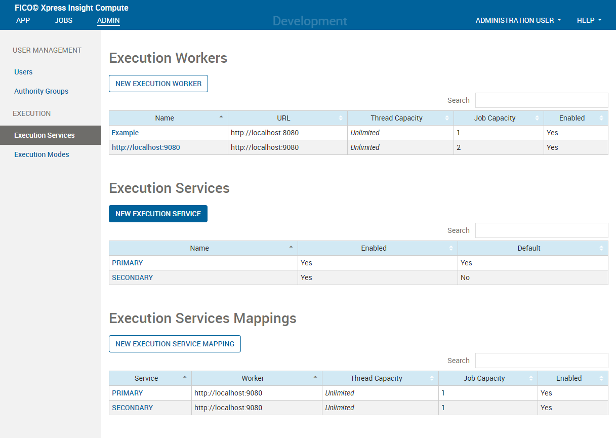Switch to the Jobs tab
This screenshot has height=438, width=616.
tap(64, 20)
